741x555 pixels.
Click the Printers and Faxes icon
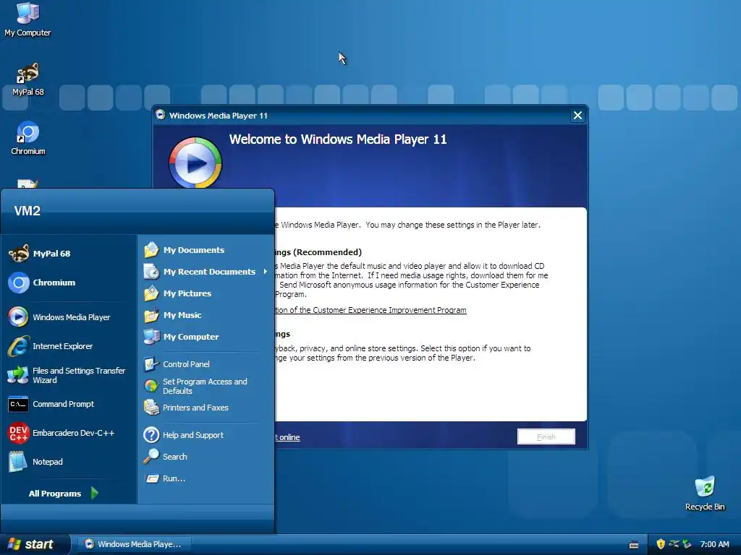pyautogui.click(x=151, y=408)
